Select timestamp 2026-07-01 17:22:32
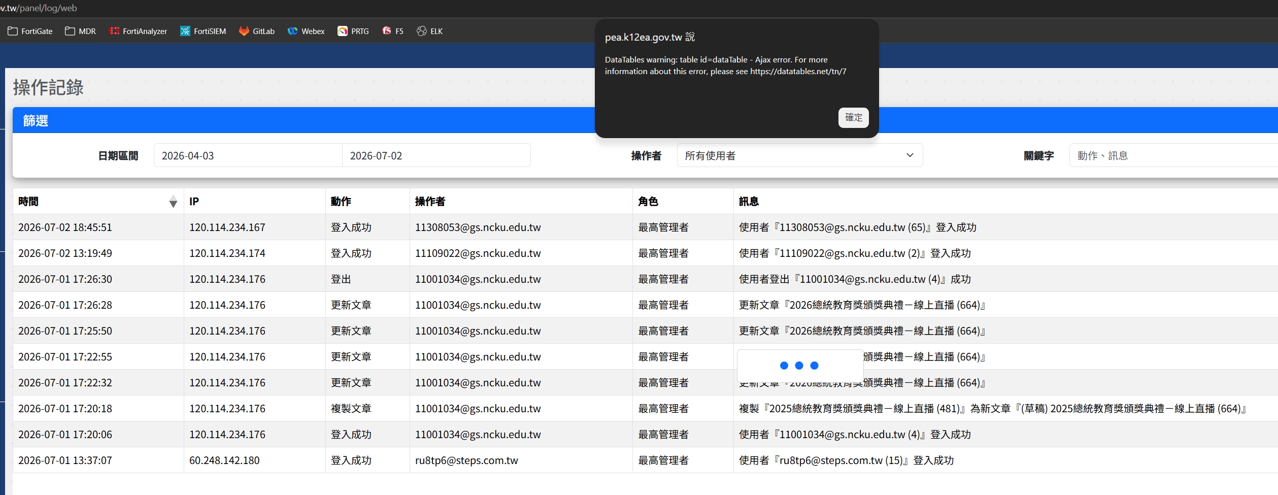 point(65,383)
